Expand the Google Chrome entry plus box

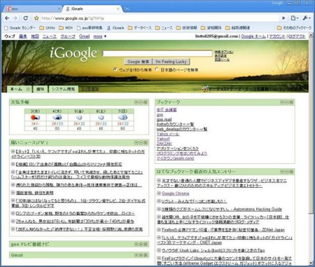point(159,193)
